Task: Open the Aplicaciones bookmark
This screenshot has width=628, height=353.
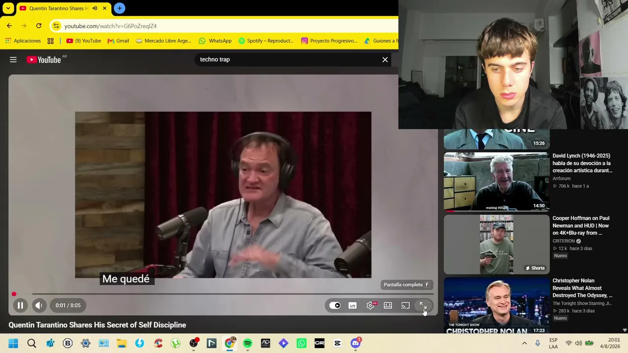Action: coord(23,41)
